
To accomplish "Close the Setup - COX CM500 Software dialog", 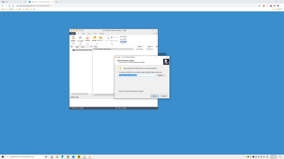I will 167,57.
